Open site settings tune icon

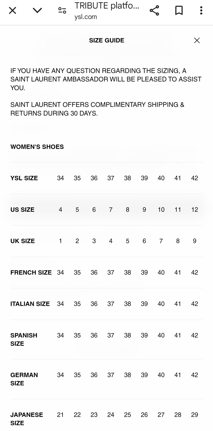[x=62, y=11]
